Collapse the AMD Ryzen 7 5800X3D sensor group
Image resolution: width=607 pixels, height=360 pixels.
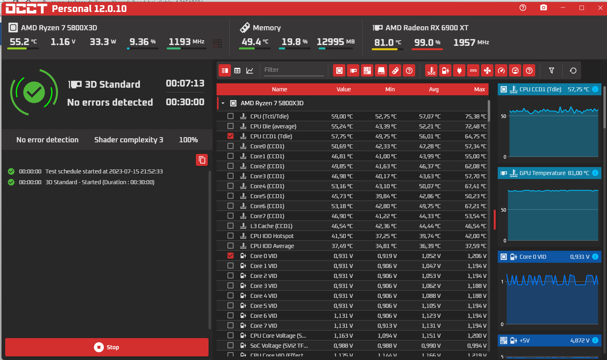(x=223, y=103)
